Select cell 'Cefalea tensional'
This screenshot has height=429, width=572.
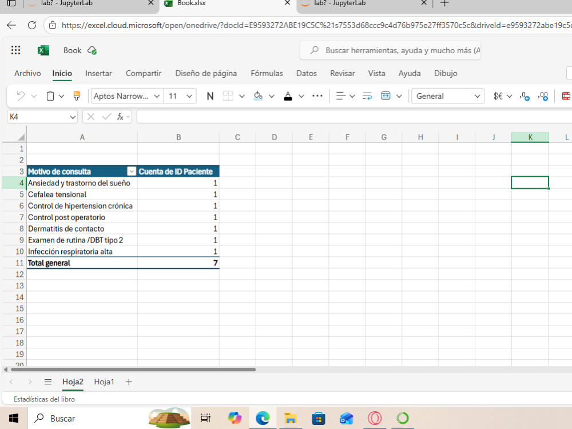pos(82,194)
